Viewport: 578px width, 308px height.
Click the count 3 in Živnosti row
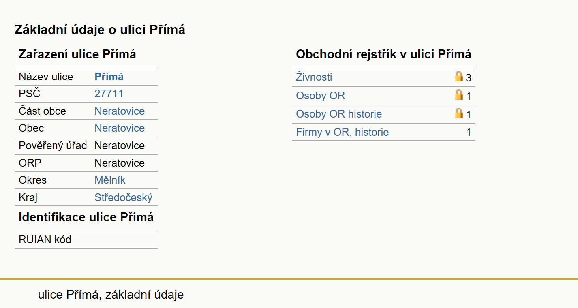point(469,78)
